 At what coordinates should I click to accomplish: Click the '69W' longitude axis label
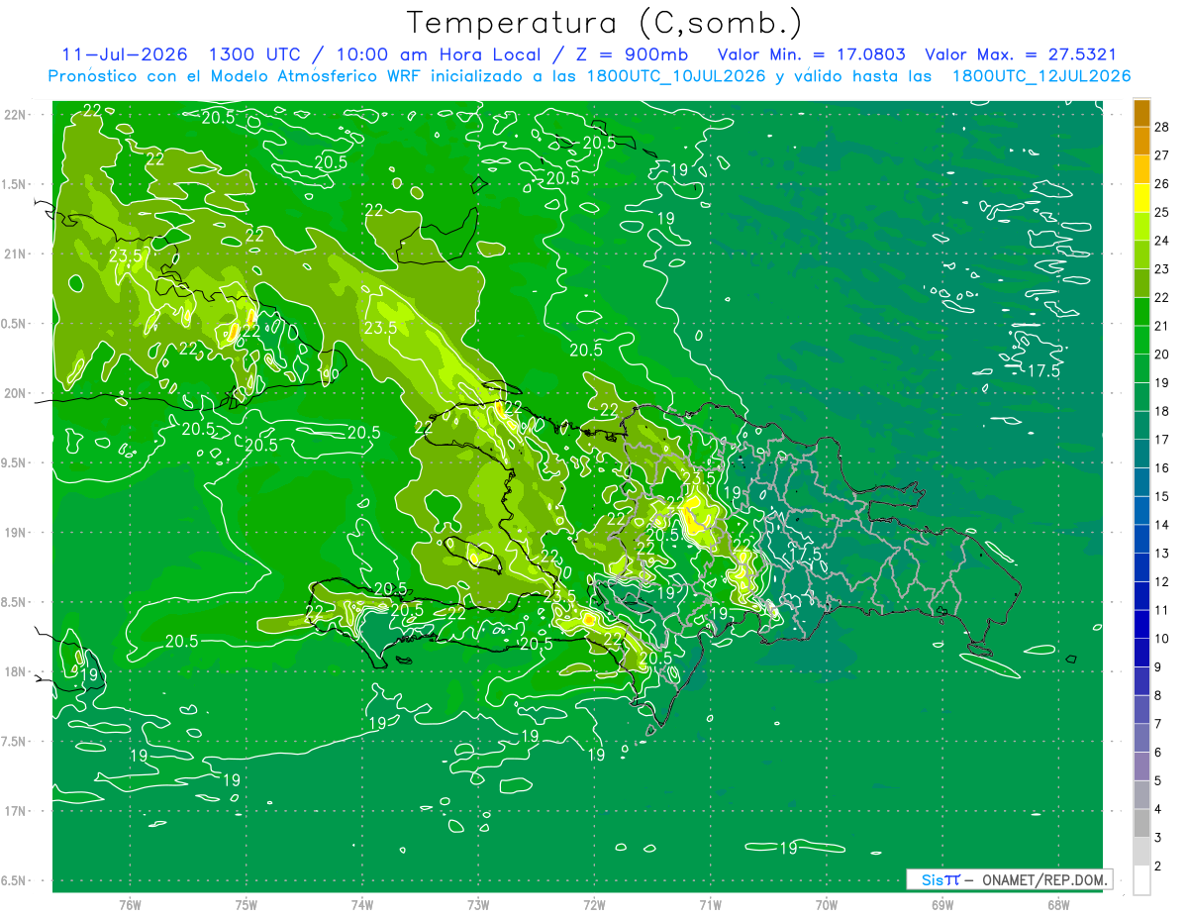(x=942, y=905)
